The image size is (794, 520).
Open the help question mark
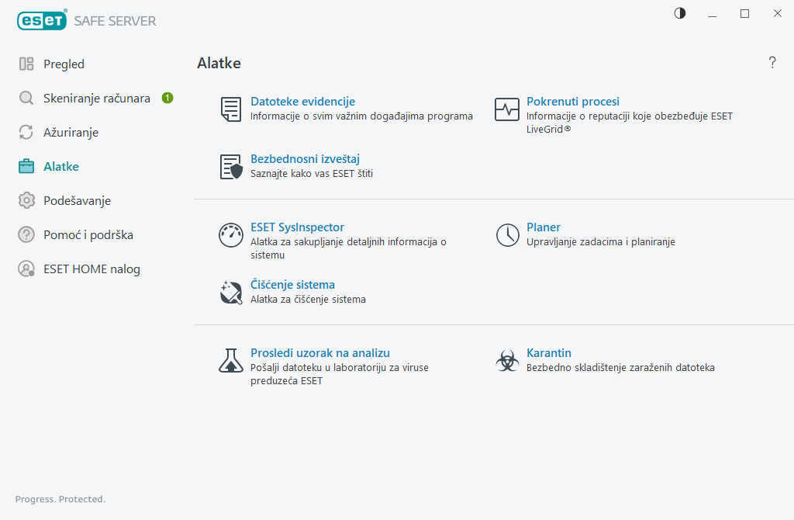(772, 63)
